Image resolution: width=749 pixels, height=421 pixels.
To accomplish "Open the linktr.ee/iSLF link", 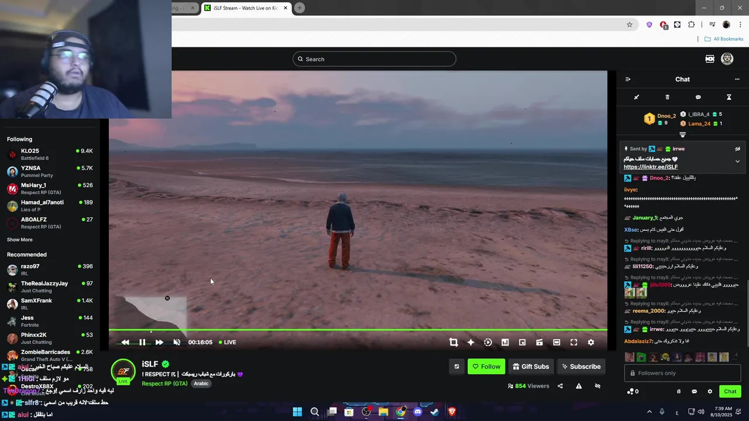I will [x=651, y=167].
